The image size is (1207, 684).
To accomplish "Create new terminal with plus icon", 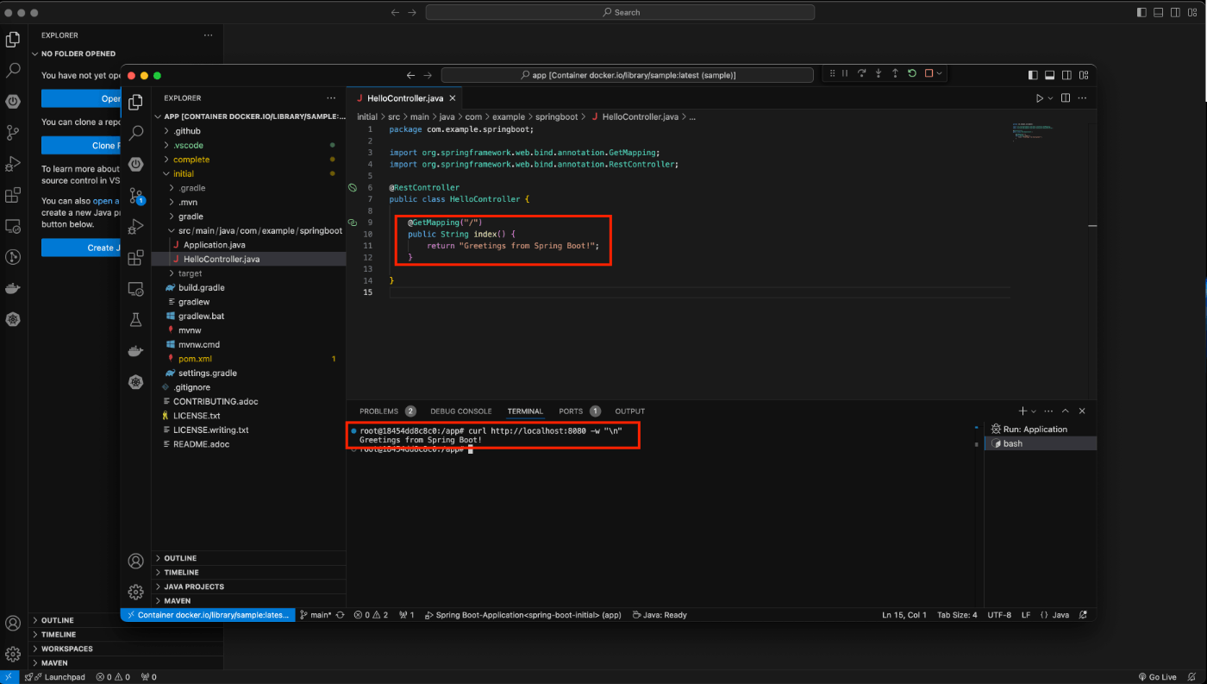I will pos(1023,411).
